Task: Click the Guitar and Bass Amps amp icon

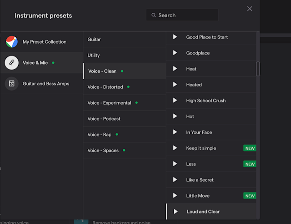Action: [11, 84]
